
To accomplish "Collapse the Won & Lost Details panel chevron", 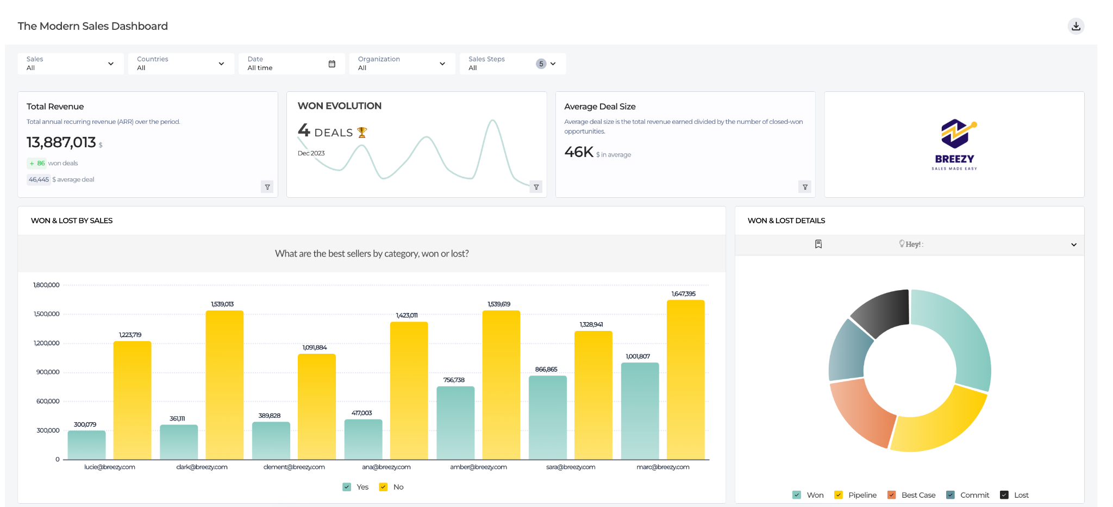I will [x=1073, y=245].
